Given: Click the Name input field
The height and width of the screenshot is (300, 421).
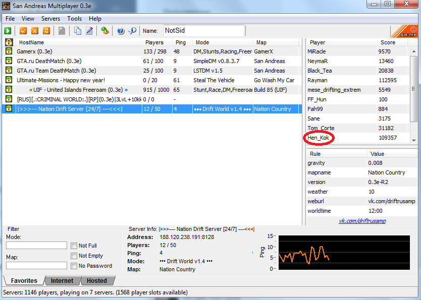Looking at the screenshot, I should pyautogui.click(x=204, y=31).
